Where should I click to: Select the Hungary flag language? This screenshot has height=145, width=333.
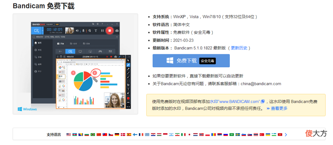coord(159,135)
